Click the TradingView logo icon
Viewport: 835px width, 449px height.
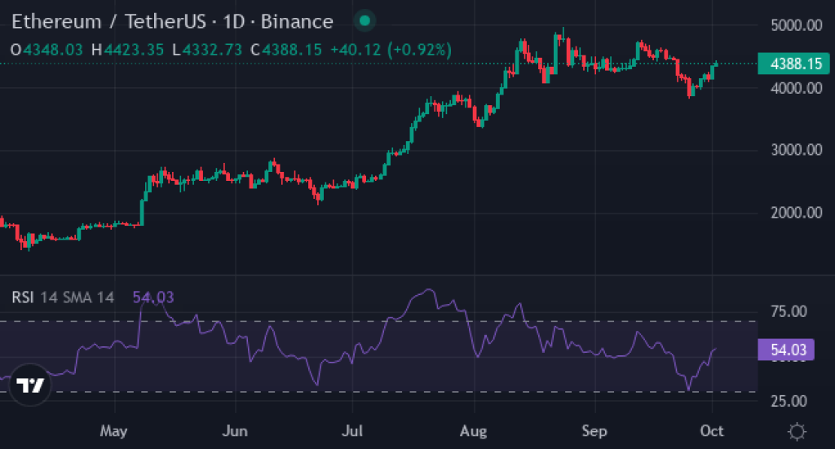click(x=31, y=385)
